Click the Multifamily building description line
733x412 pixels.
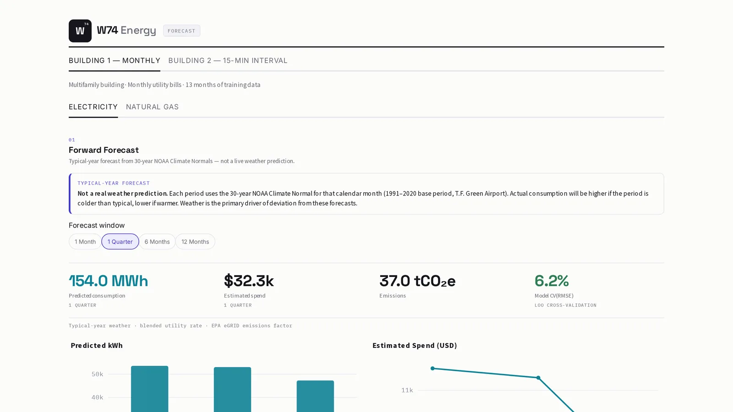164,85
